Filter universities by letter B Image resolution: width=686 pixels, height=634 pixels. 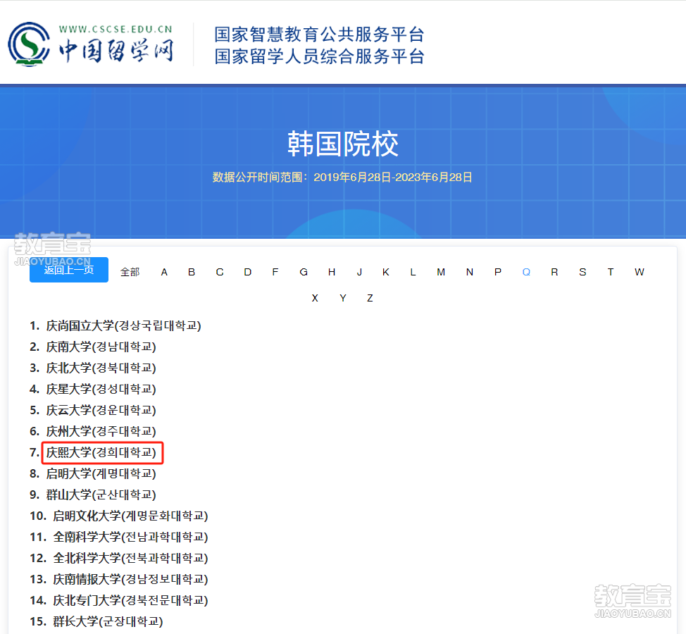click(x=192, y=272)
